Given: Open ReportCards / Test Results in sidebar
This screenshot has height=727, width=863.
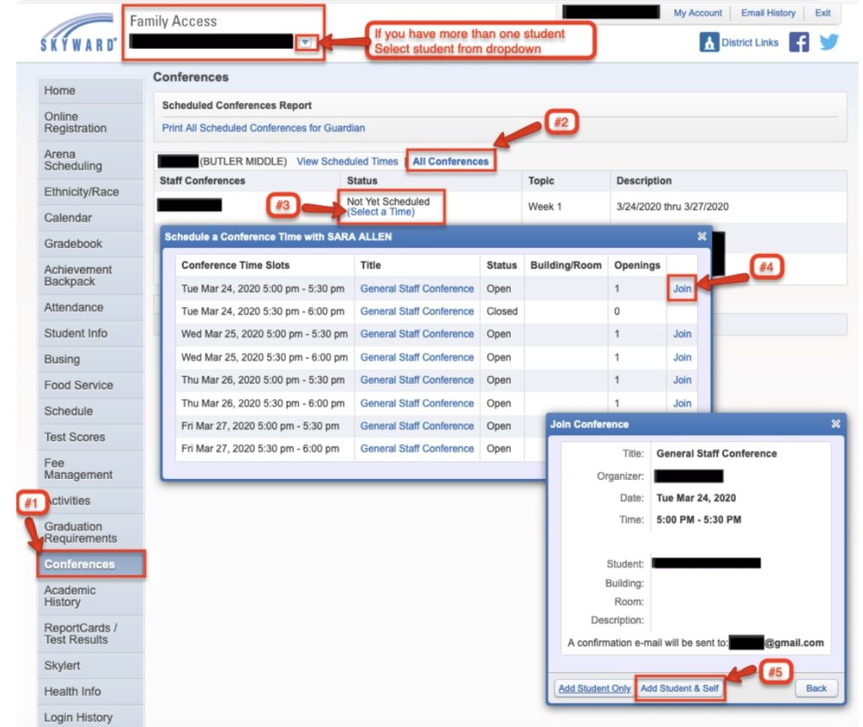Looking at the screenshot, I should pos(90,634).
